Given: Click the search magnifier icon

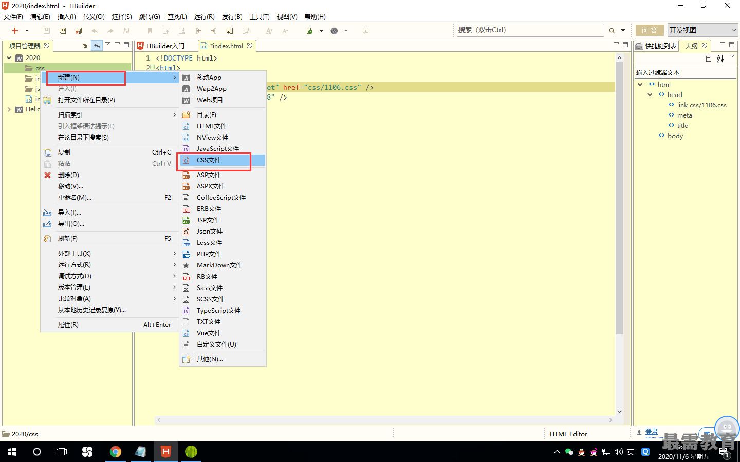Looking at the screenshot, I should pyautogui.click(x=612, y=31).
